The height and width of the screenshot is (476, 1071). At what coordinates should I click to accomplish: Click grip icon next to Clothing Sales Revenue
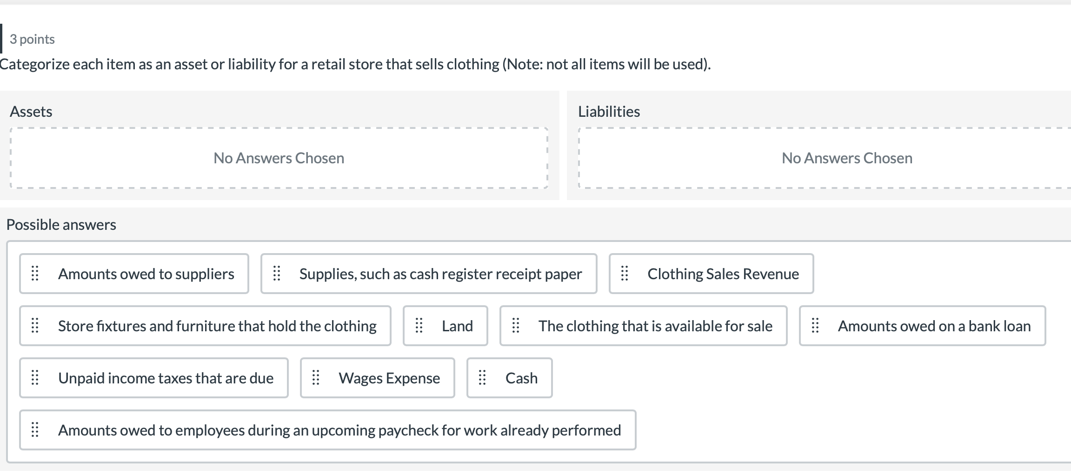tap(625, 274)
